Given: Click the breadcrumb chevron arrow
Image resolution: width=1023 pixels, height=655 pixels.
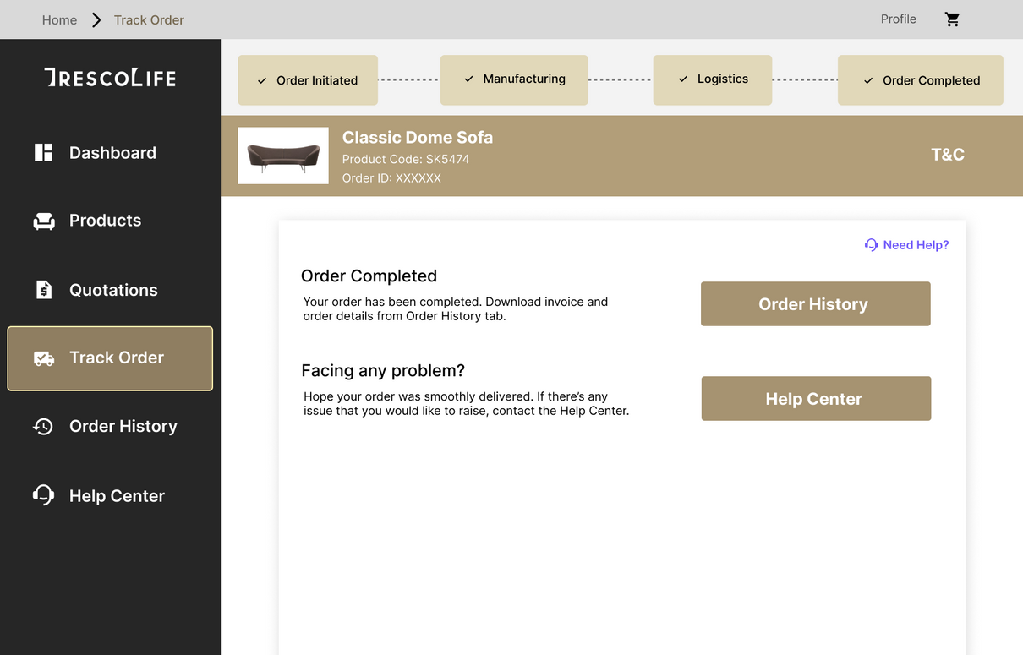Looking at the screenshot, I should 96,19.
